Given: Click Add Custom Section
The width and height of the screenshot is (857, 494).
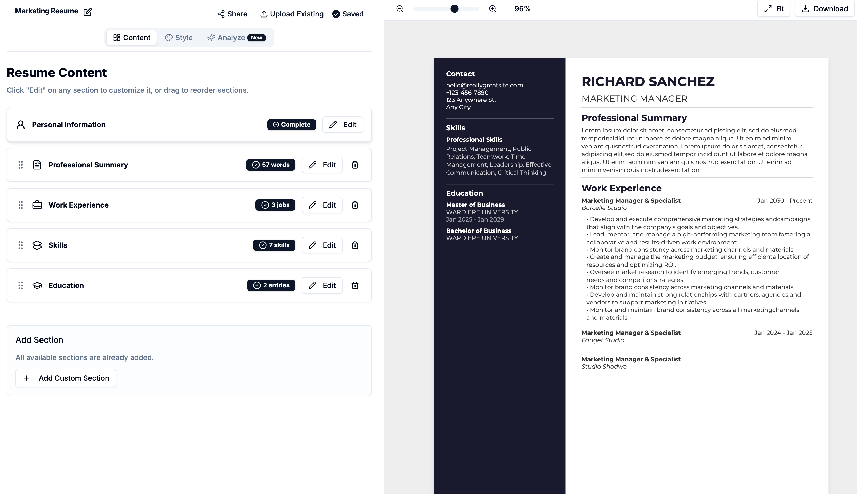Looking at the screenshot, I should pyautogui.click(x=66, y=378).
